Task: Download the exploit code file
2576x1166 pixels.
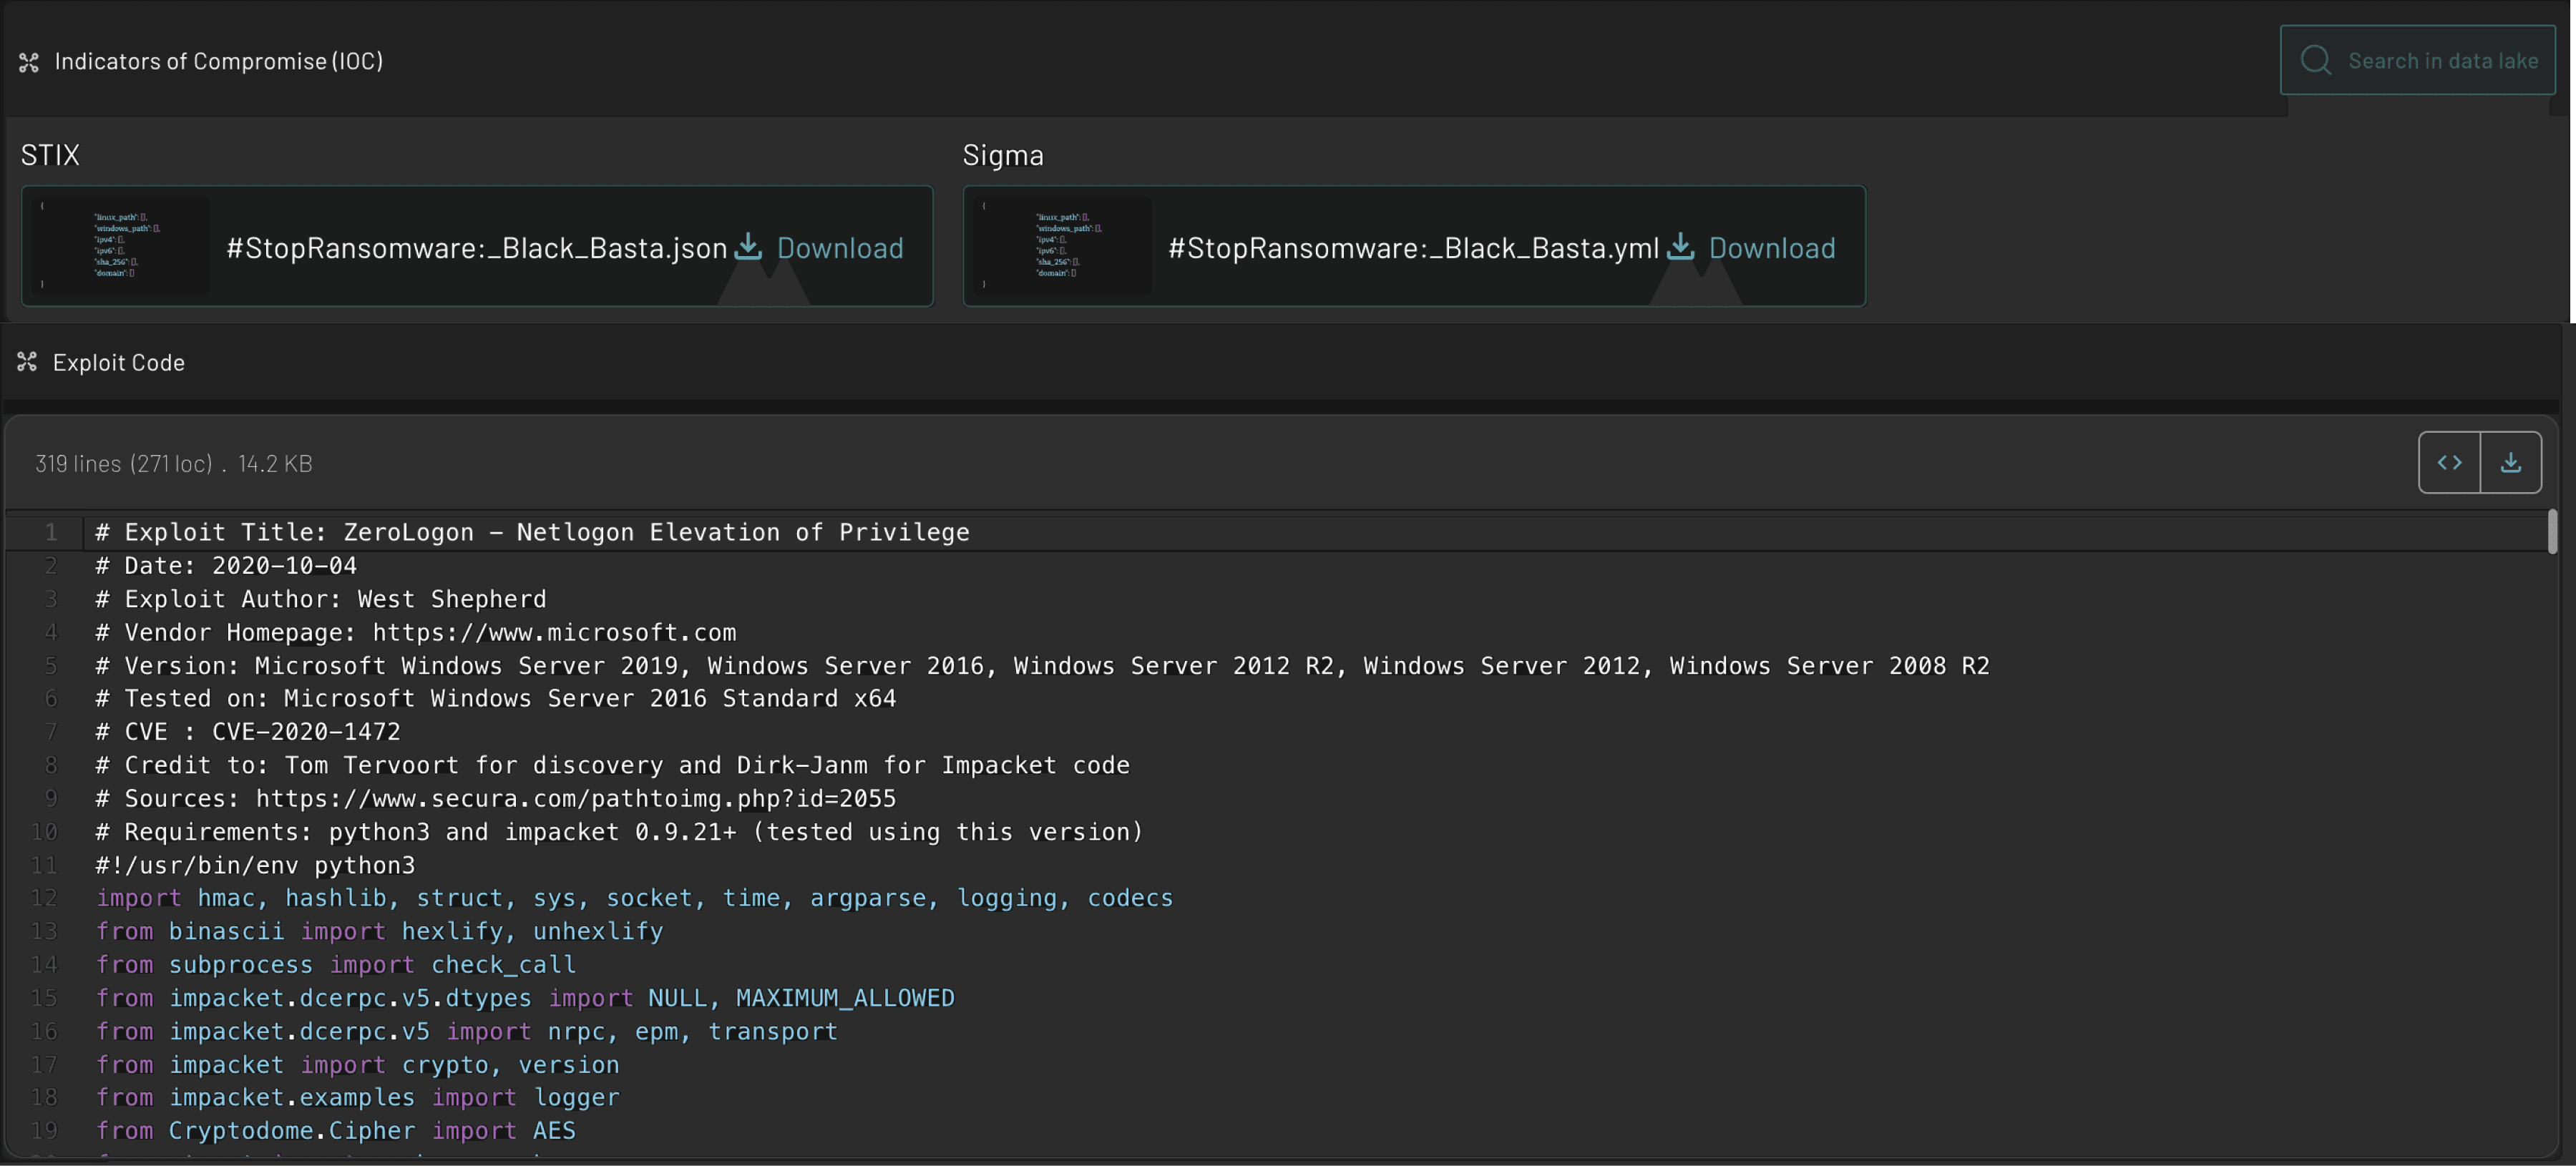Action: click(2510, 462)
